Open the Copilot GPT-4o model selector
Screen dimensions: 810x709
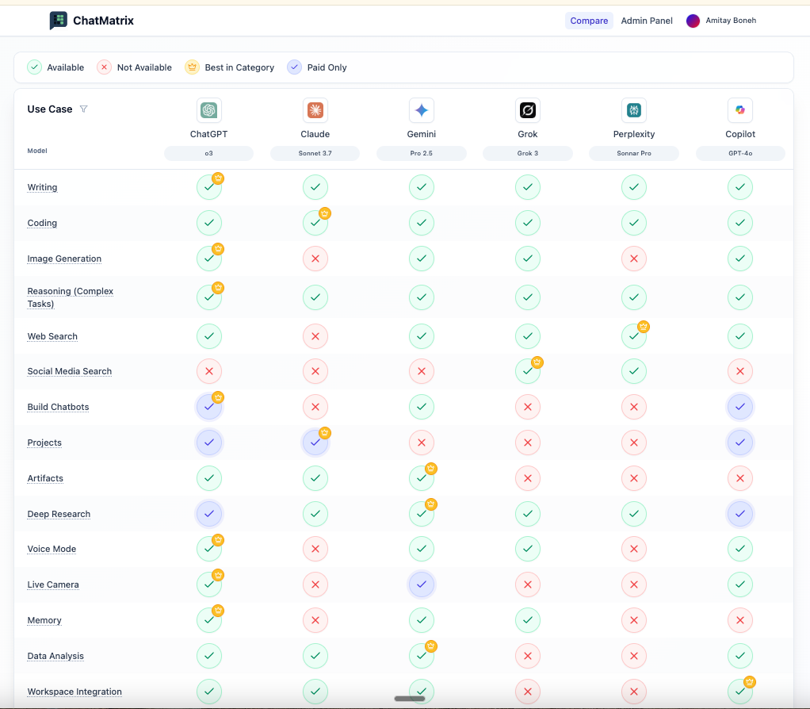tap(740, 154)
